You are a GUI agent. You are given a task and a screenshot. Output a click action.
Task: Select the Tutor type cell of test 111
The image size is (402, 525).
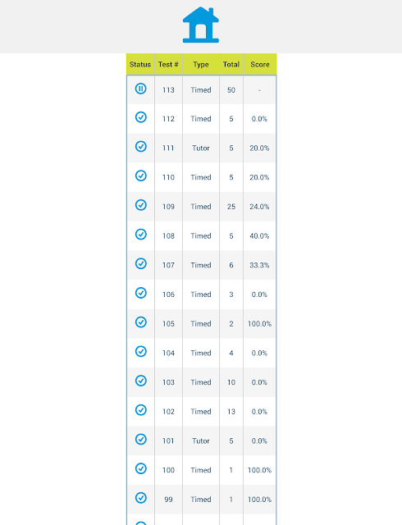[201, 148]
